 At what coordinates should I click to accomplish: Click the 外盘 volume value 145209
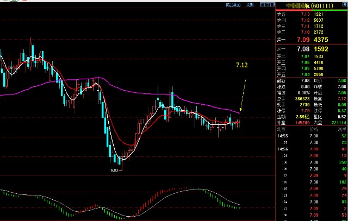click(297, 123)
